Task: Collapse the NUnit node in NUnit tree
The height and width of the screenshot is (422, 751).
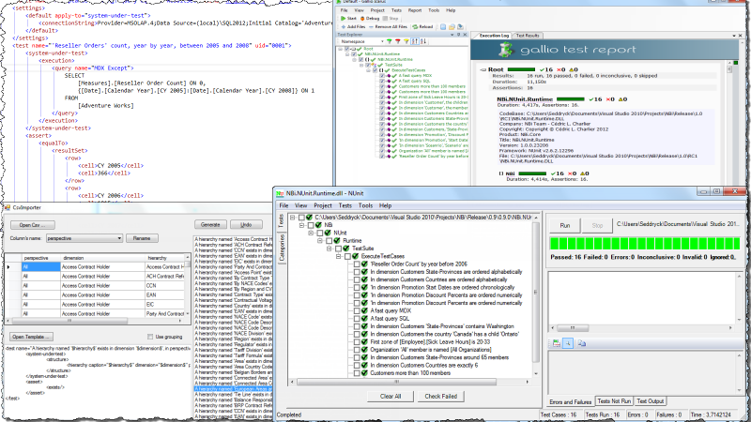Action: (x=311, y=233)
